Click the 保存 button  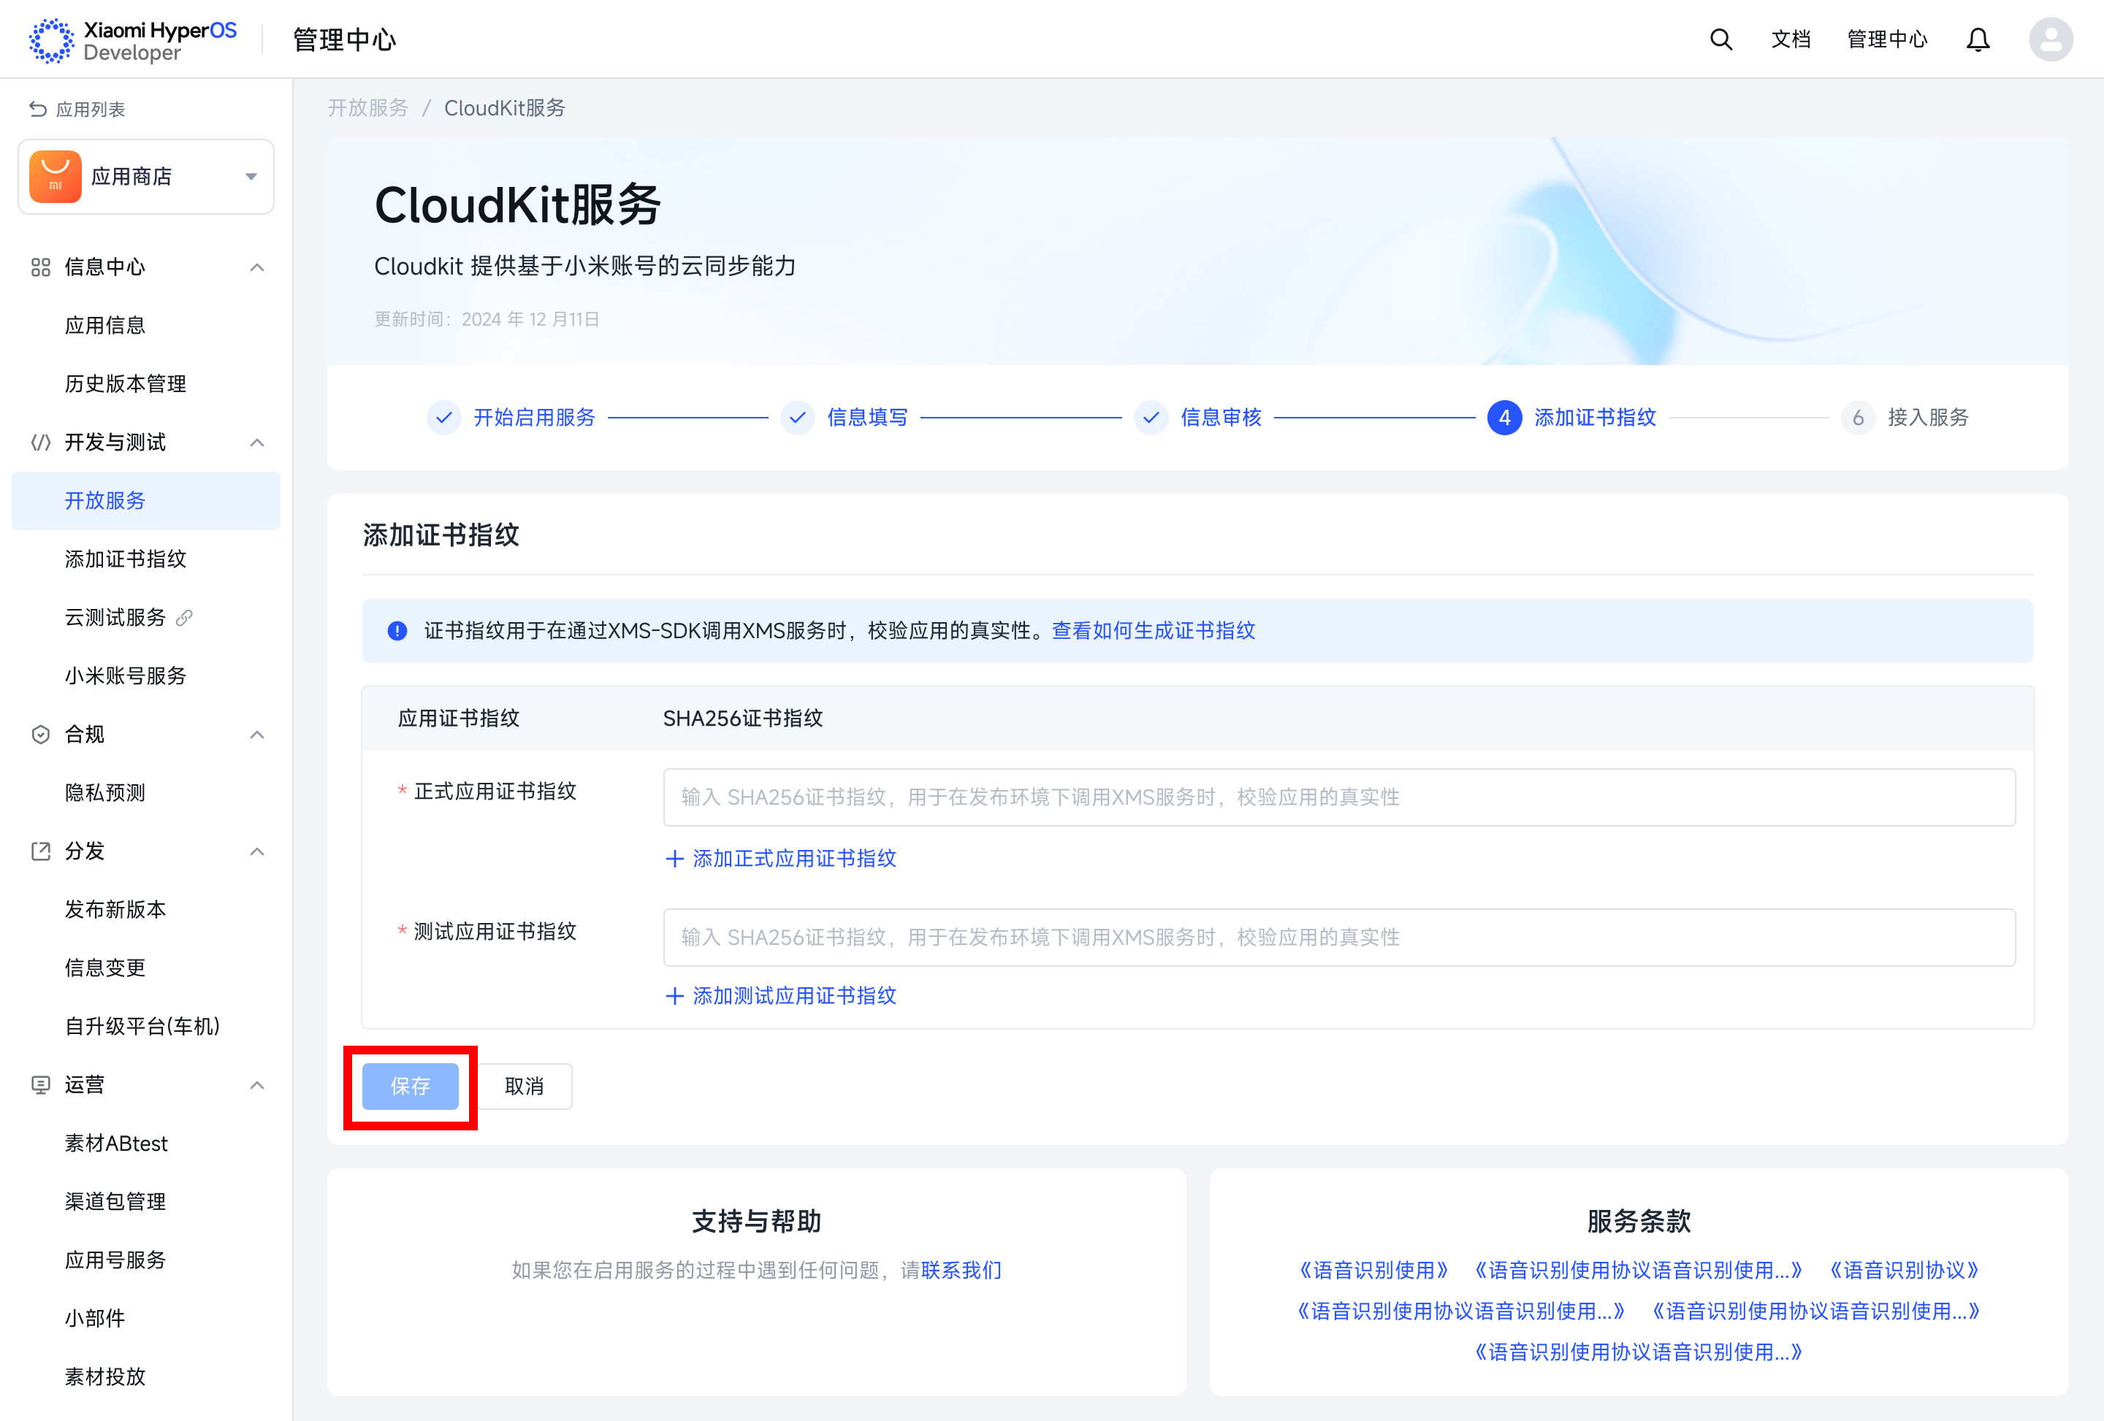[x=410, y=1086]
